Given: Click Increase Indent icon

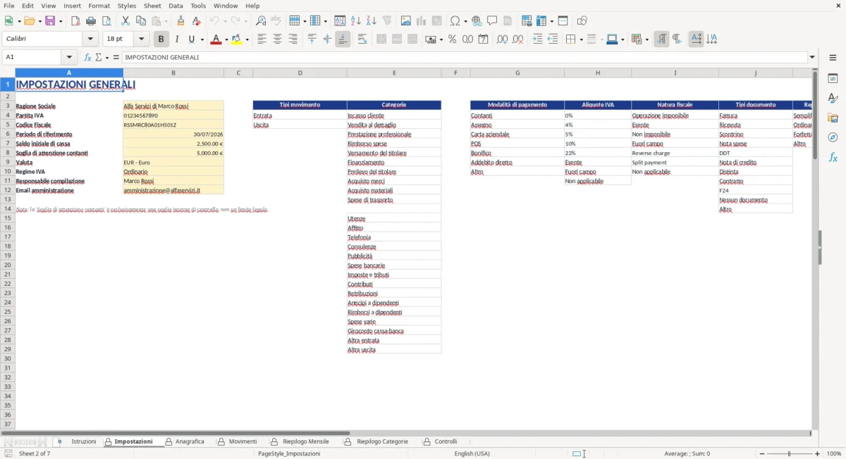Looking at the screenshot, I should pyautogui.click(x=537, y=39).
